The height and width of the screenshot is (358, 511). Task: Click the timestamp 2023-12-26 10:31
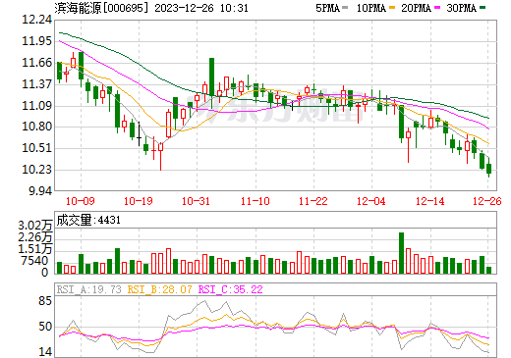pos(201,8)
